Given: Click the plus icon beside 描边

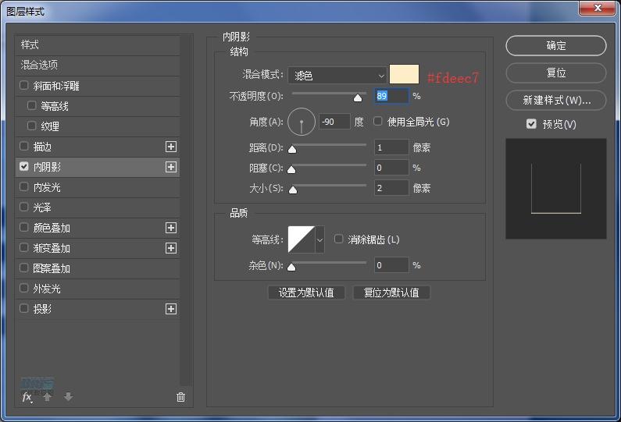Looking at the screenshot, I should pyautogui.click(x=171, y=147).
